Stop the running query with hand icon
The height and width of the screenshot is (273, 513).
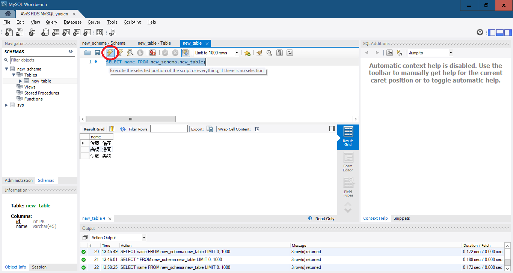tap(140, 53)
